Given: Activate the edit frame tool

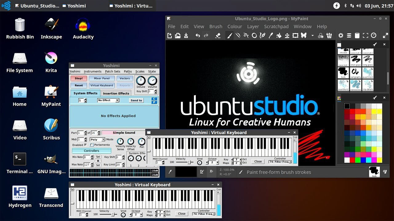Looking at the screenshot, I should point(295,36).
